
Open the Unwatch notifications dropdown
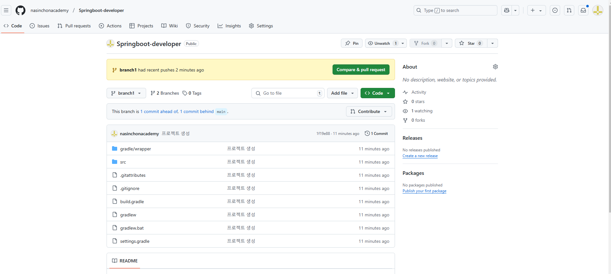pyautogui.click(x=386, y=43)
